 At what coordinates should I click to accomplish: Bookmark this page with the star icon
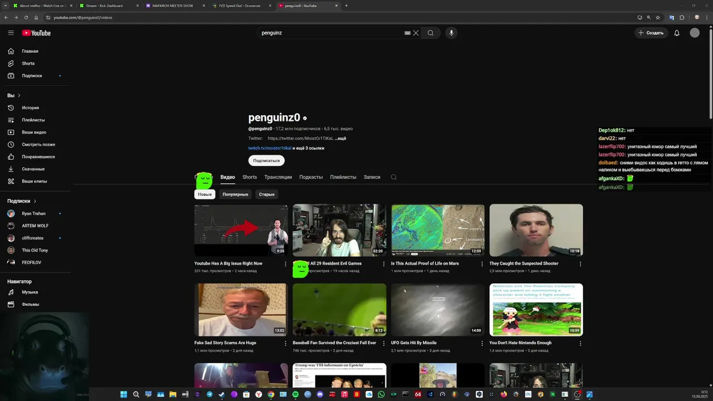(658, 17)
